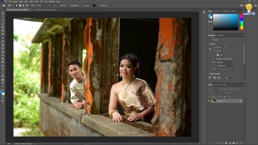The width and height of the screenshot is (258, 145).
Task: Click the foreground color swatch in Color panel
Action: pyautogui.click(x=210, y=16)
